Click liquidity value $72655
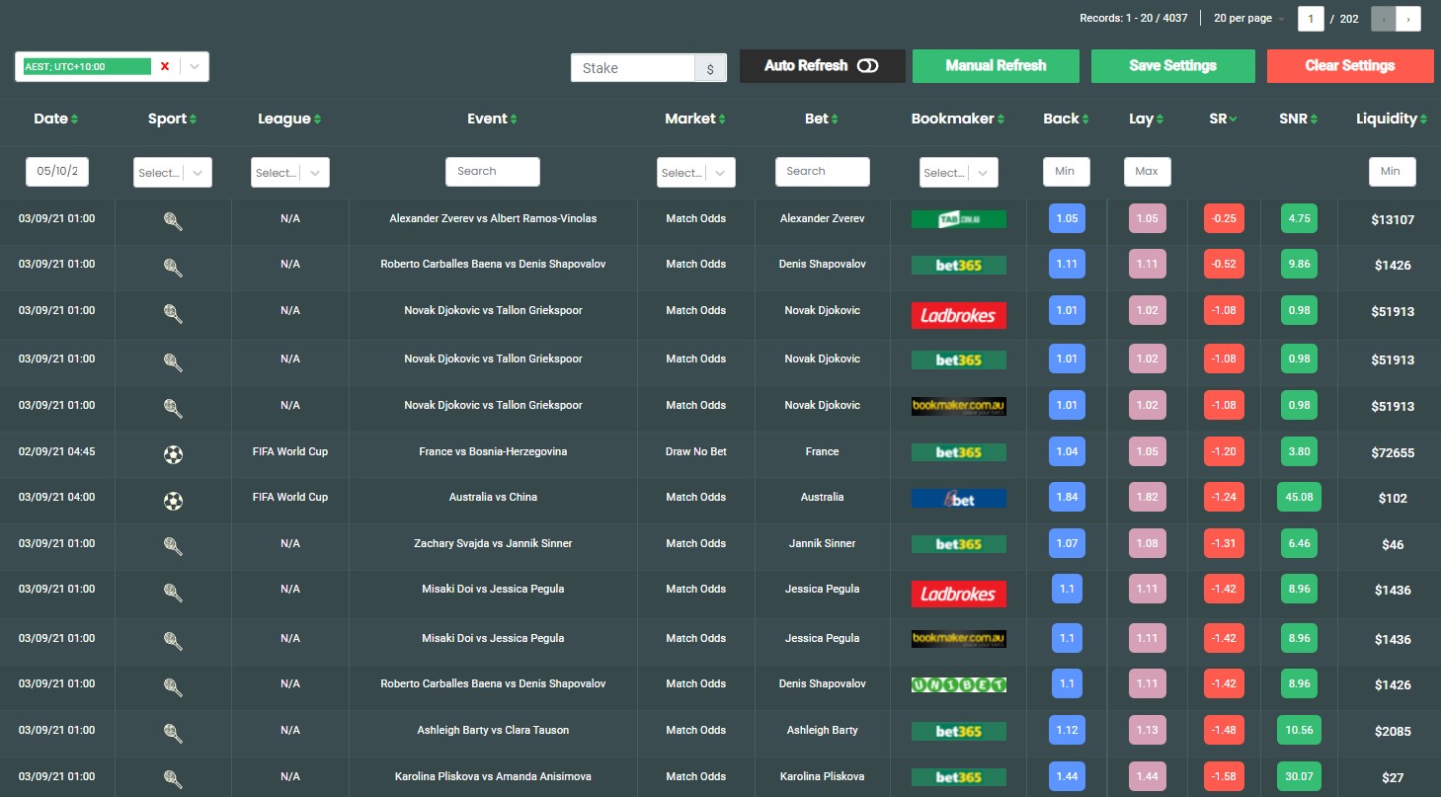The width and height of the screenshot is (1441, 797). pyautogui.click(x=1393, y=453)
